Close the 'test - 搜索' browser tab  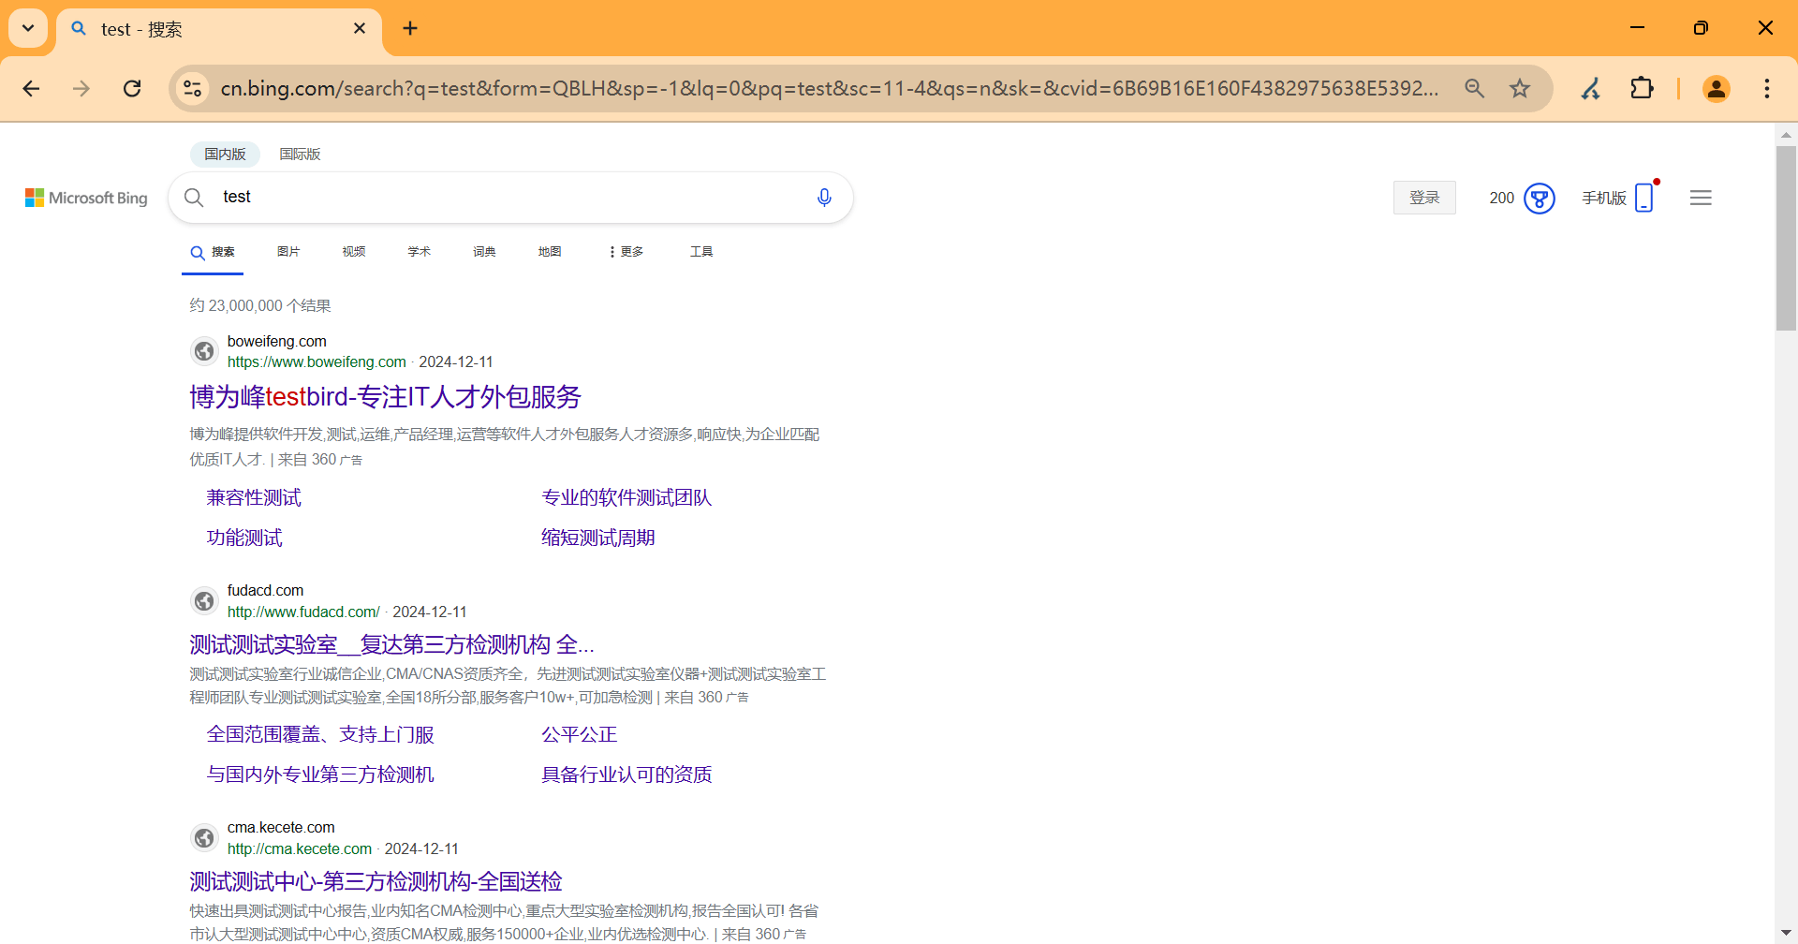(360, 29)
